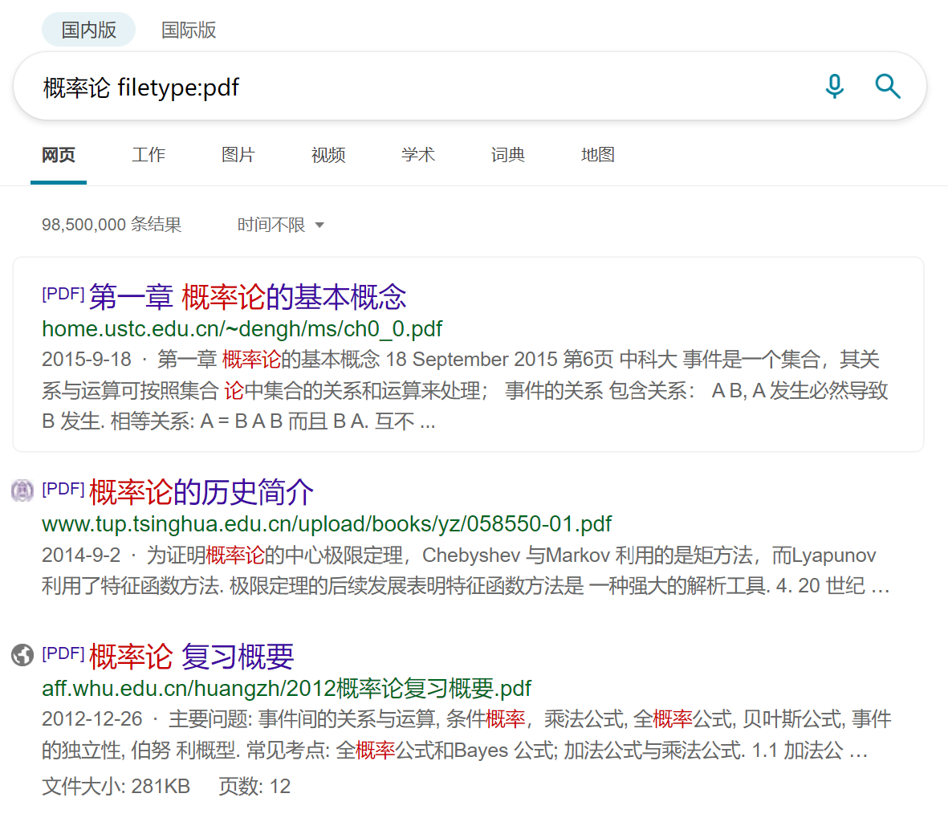Screen dimensions: 948x826
Task: Switch to the 学术 academic tab
Action: [x=418, y=155]
